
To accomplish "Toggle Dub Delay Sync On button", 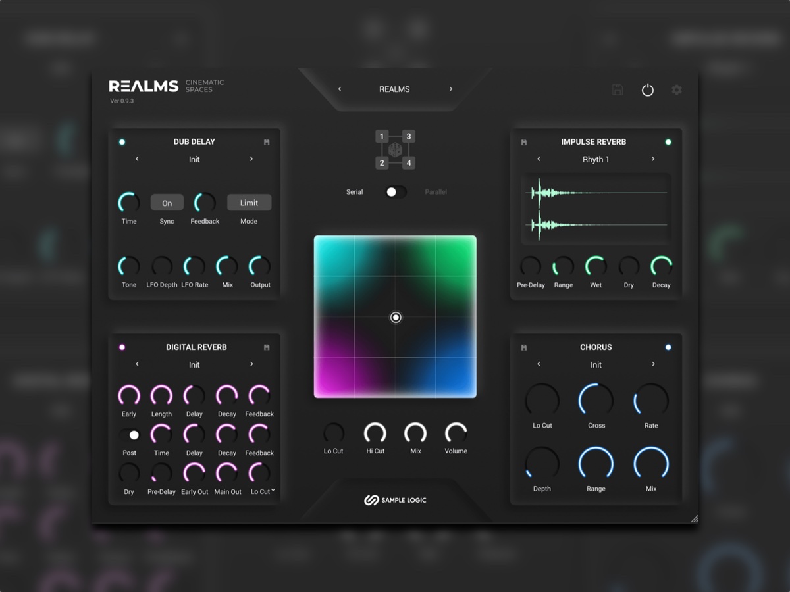I will pos(167,203).
